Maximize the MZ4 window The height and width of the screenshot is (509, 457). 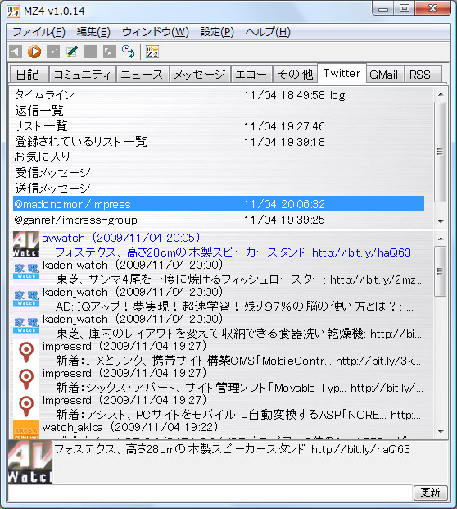point(404,8)
